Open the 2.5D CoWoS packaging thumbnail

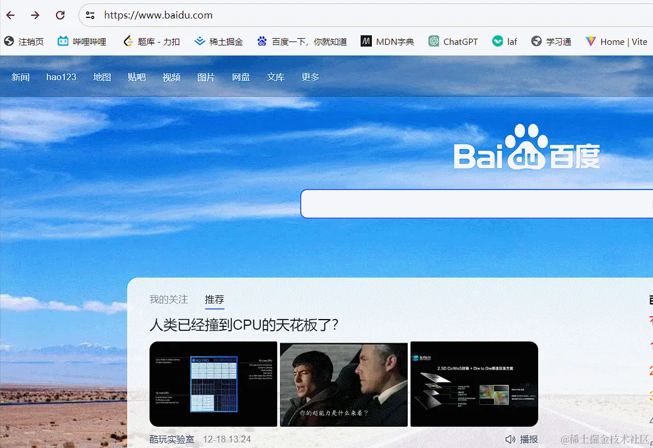[x=474, y=384]
